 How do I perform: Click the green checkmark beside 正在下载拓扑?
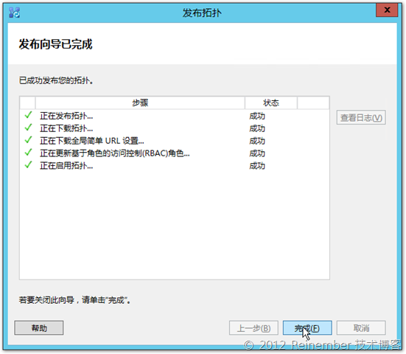[28, 128]
